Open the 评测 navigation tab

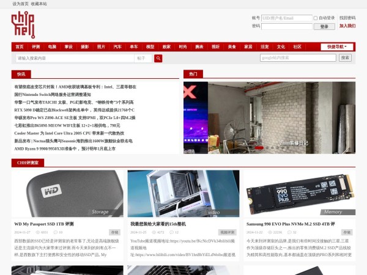pyautogui.click(x=36, y=46)
